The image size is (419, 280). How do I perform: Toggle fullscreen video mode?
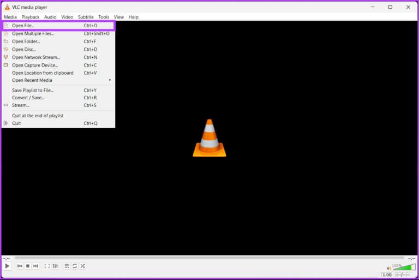(x=47, y=266)
